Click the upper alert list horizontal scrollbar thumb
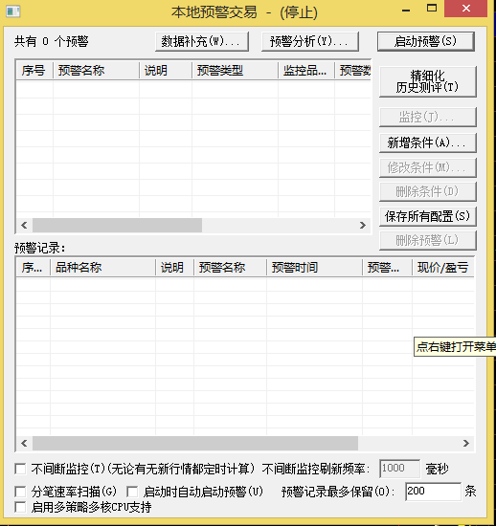 (117, 225)
